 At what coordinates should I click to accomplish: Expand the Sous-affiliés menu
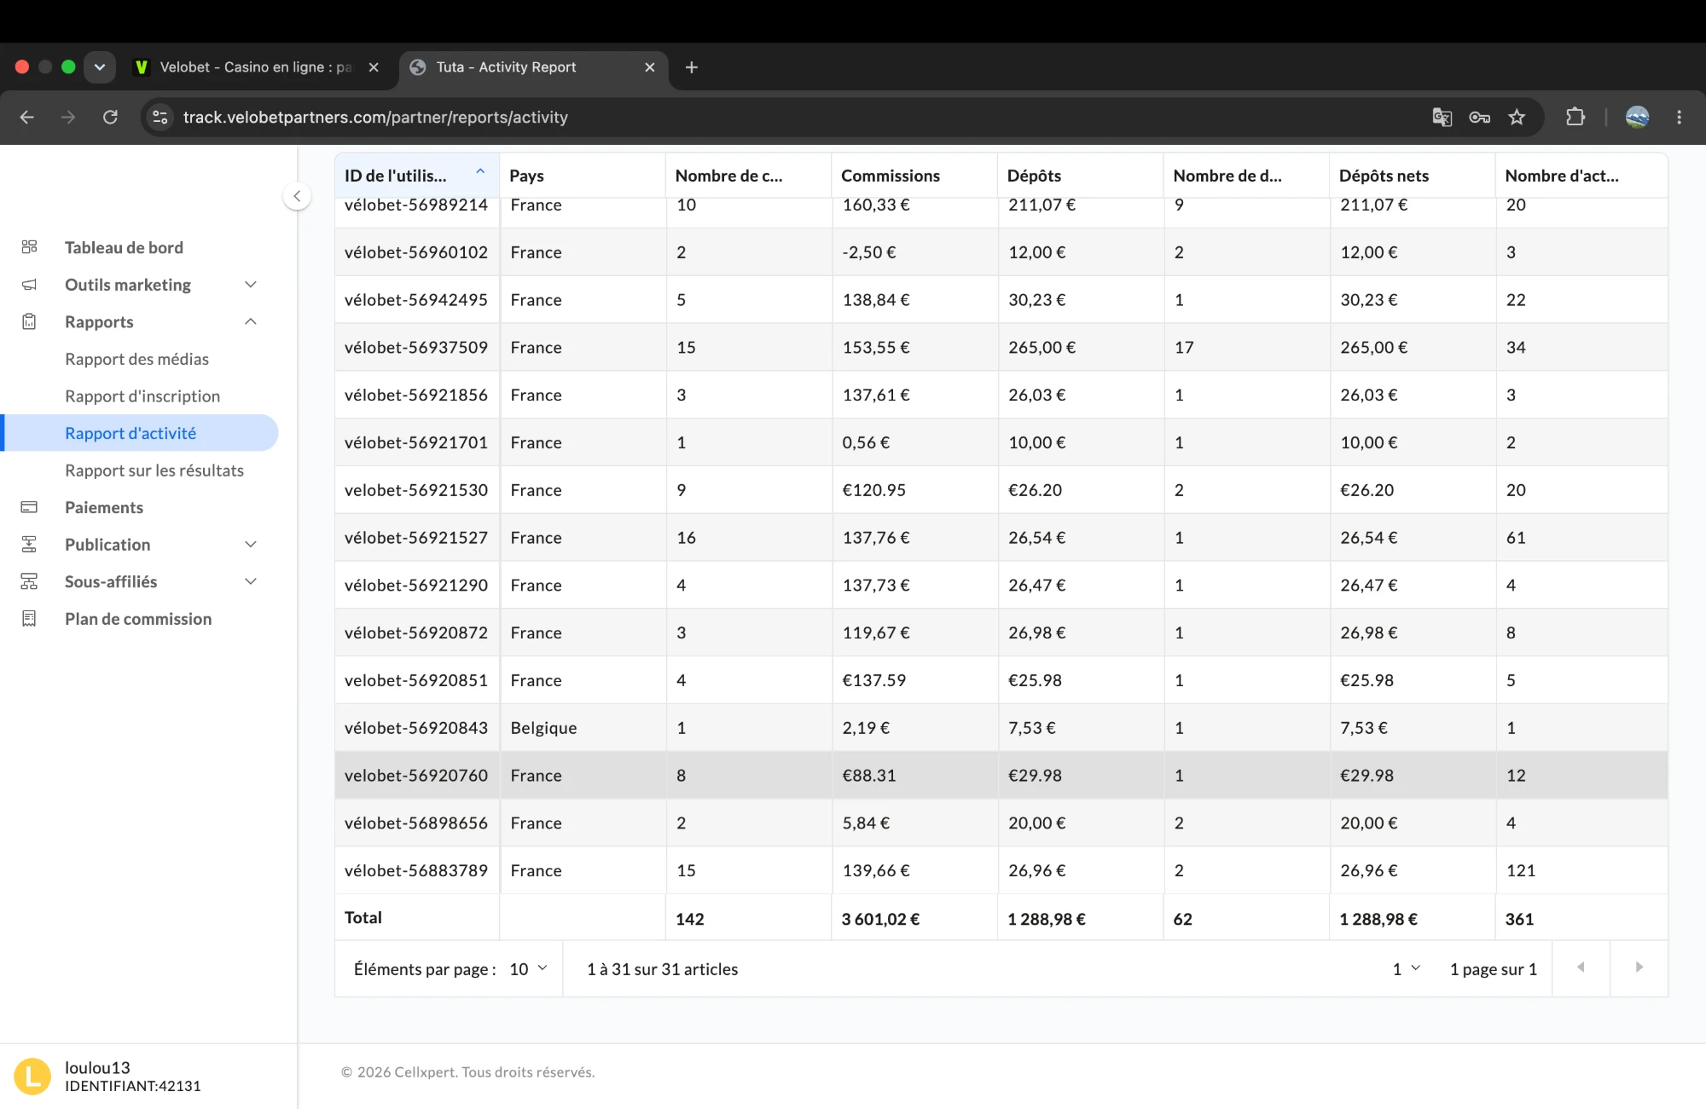click(x=251, y=581)
